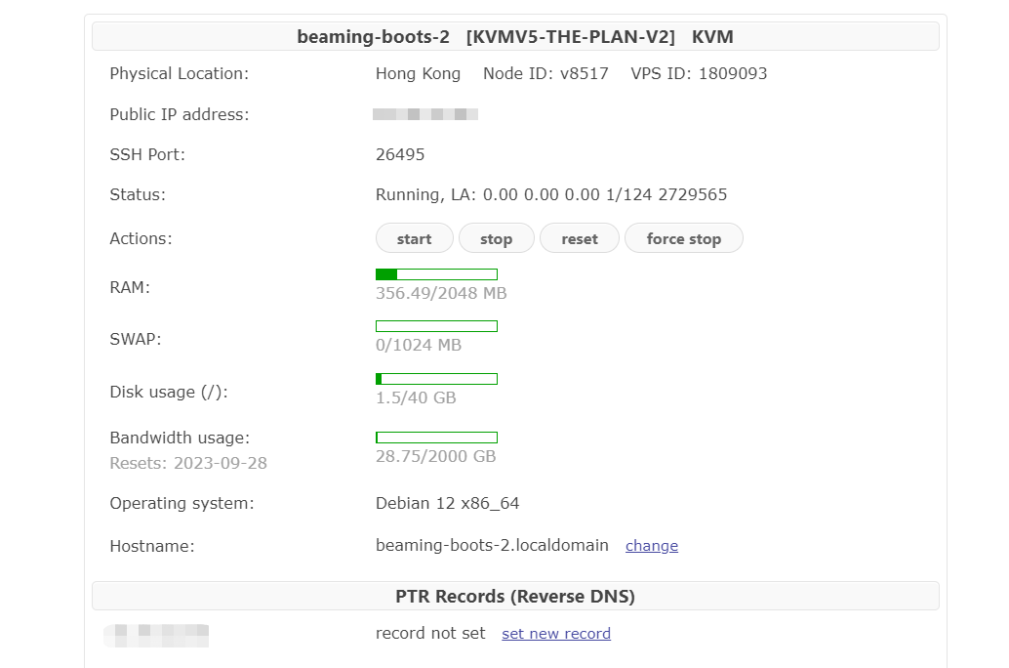Click the Debian 12 x86_64 operating system value
Viewport: 1009px width, 668px height.
(x=447, y=503)
